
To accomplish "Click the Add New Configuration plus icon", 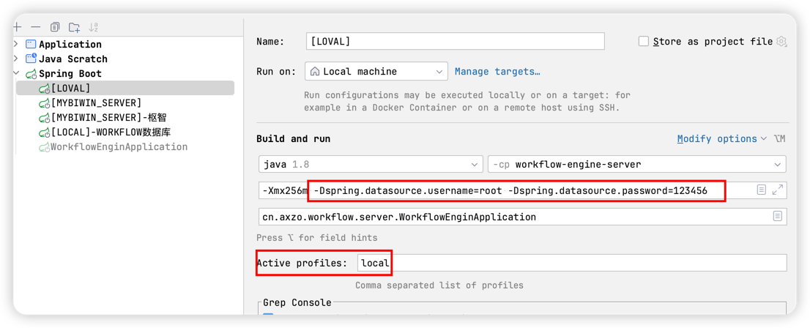I will [18, 27].
